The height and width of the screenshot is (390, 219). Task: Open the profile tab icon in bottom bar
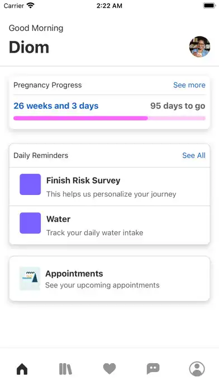(x=197, y=369)
